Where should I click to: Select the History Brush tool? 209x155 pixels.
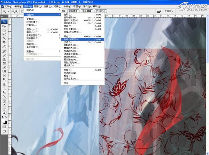click(x=4, y=63)
